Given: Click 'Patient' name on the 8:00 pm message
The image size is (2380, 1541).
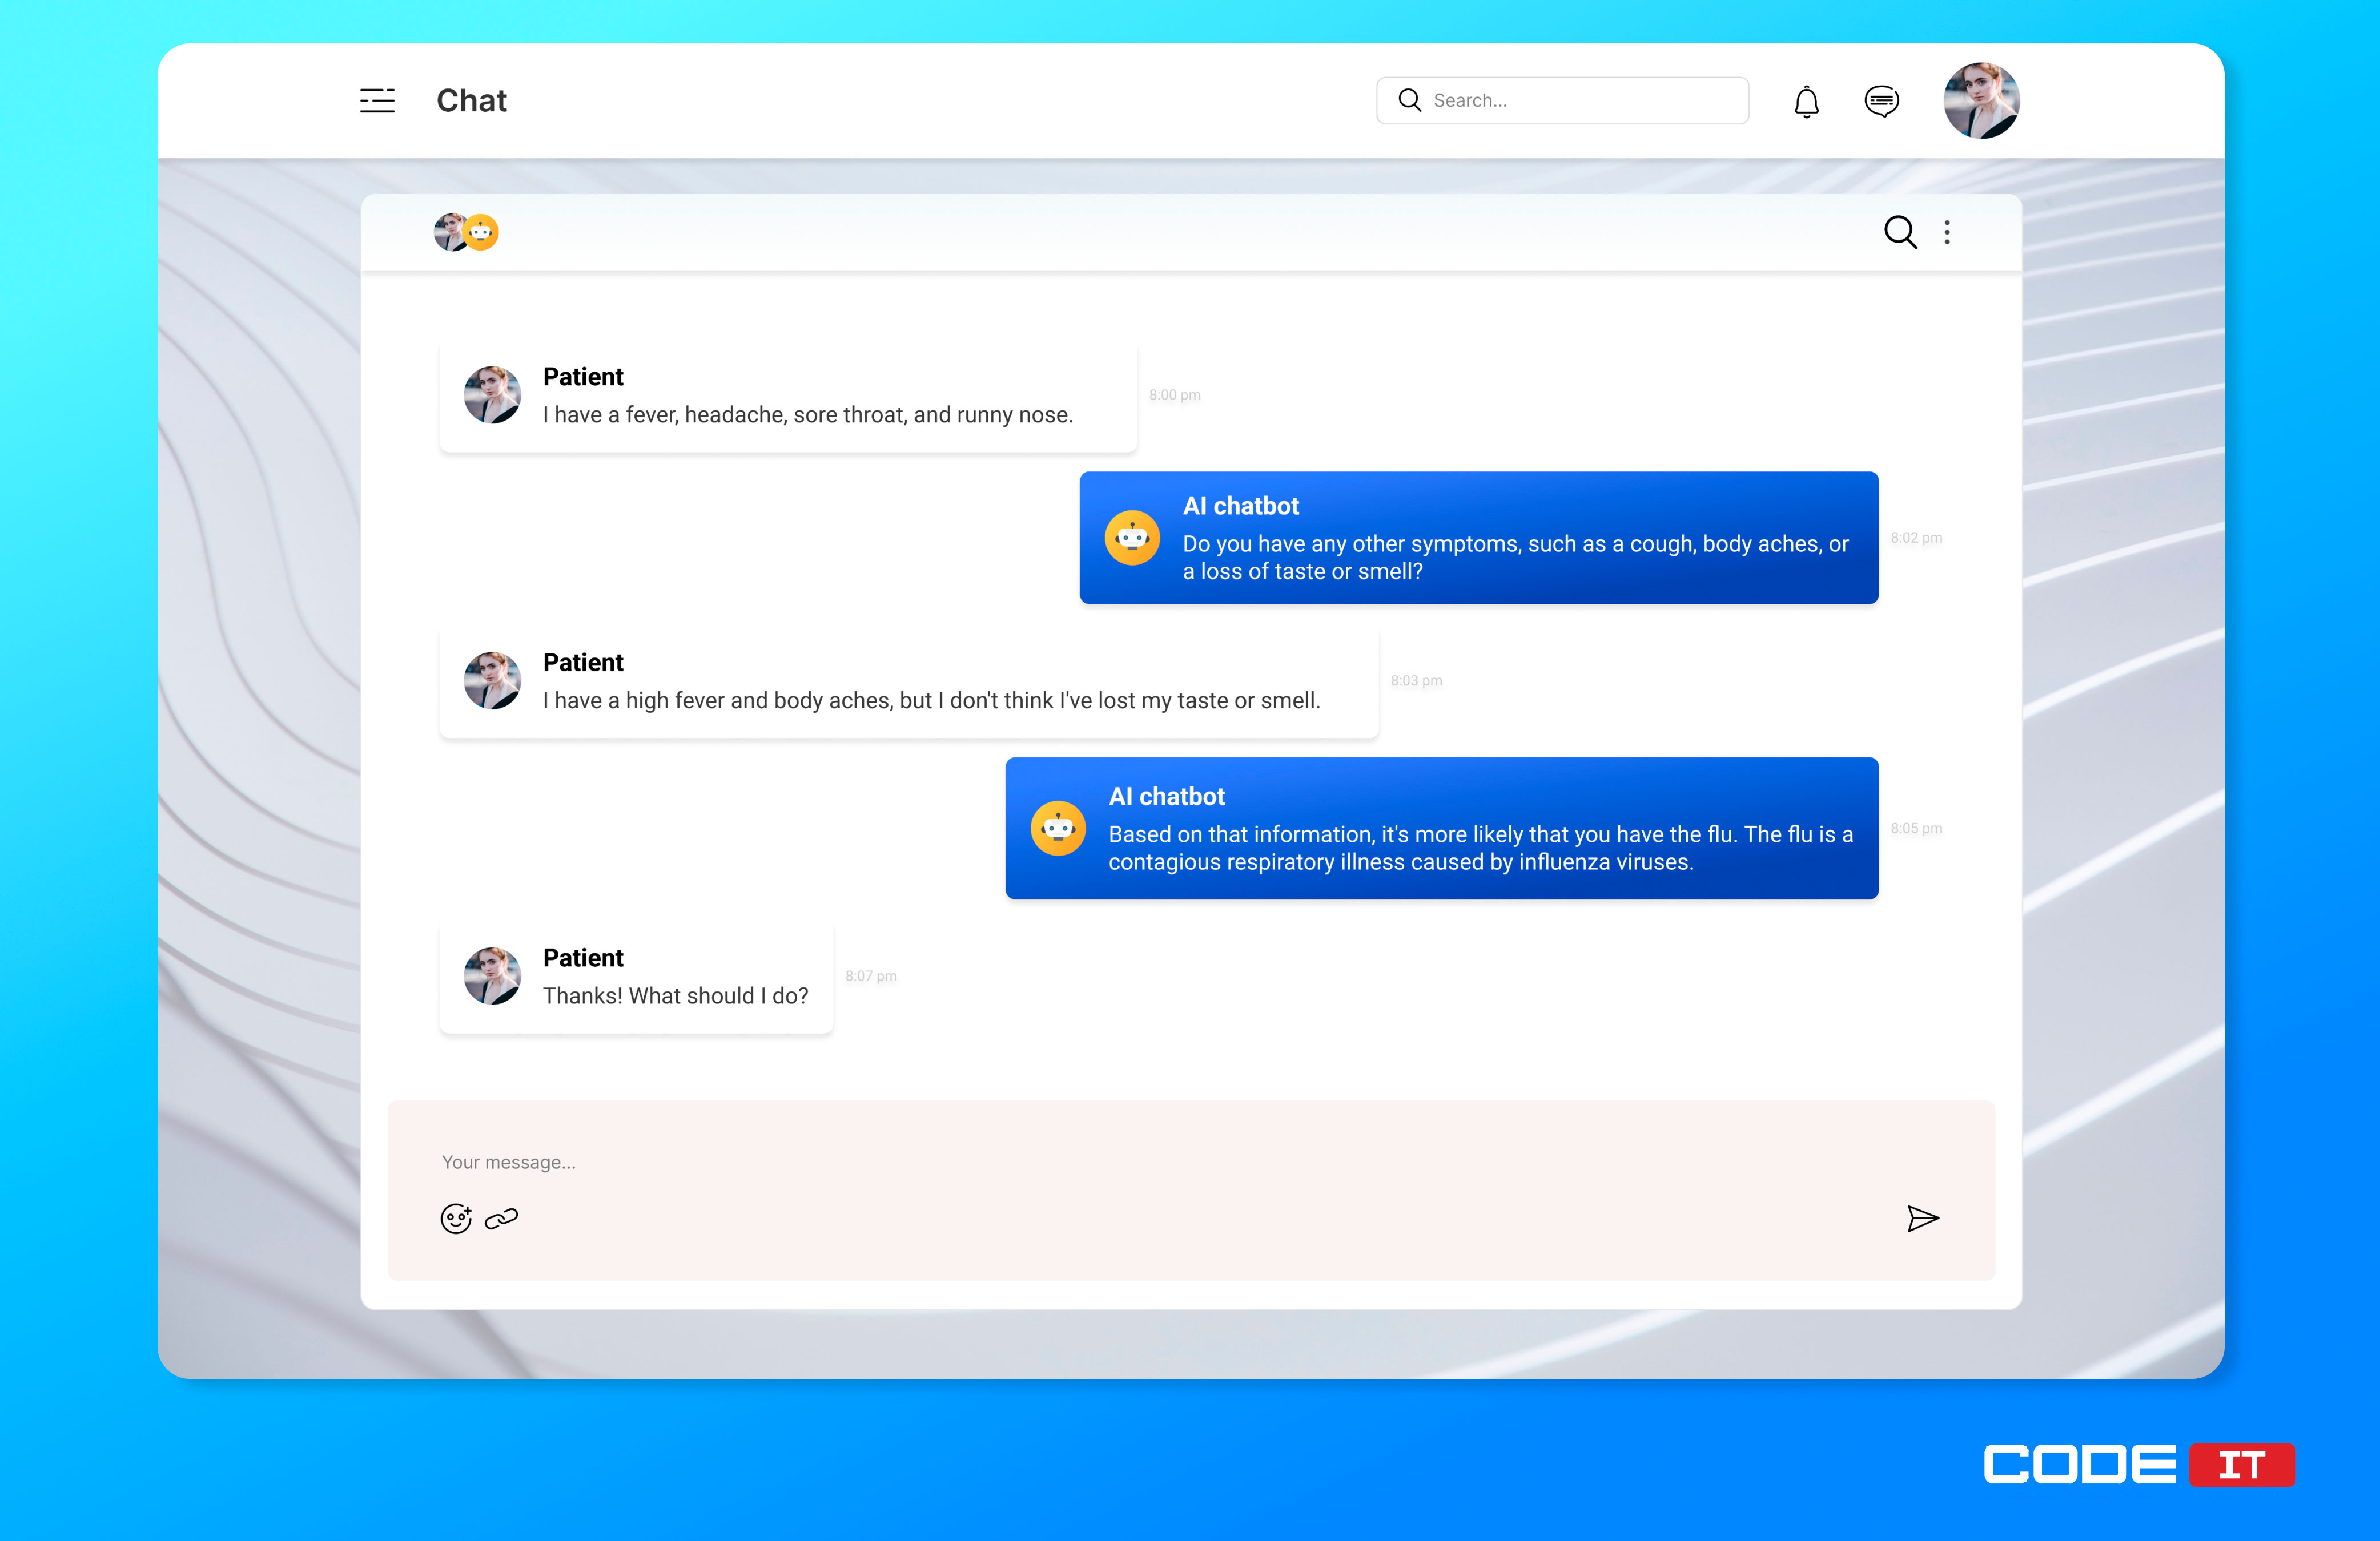Looking at the screenshot, I should [x=583, y=377].
